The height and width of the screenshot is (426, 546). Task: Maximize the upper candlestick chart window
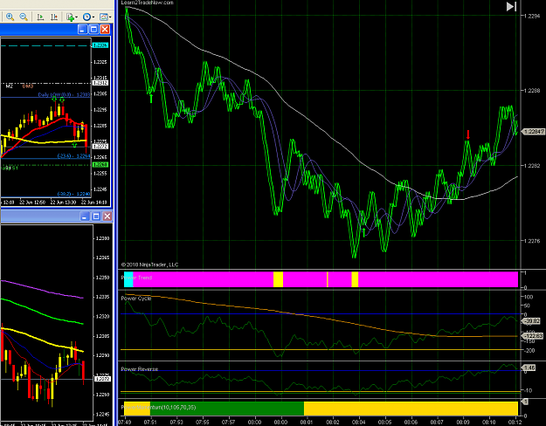click(x=93, y=29)
